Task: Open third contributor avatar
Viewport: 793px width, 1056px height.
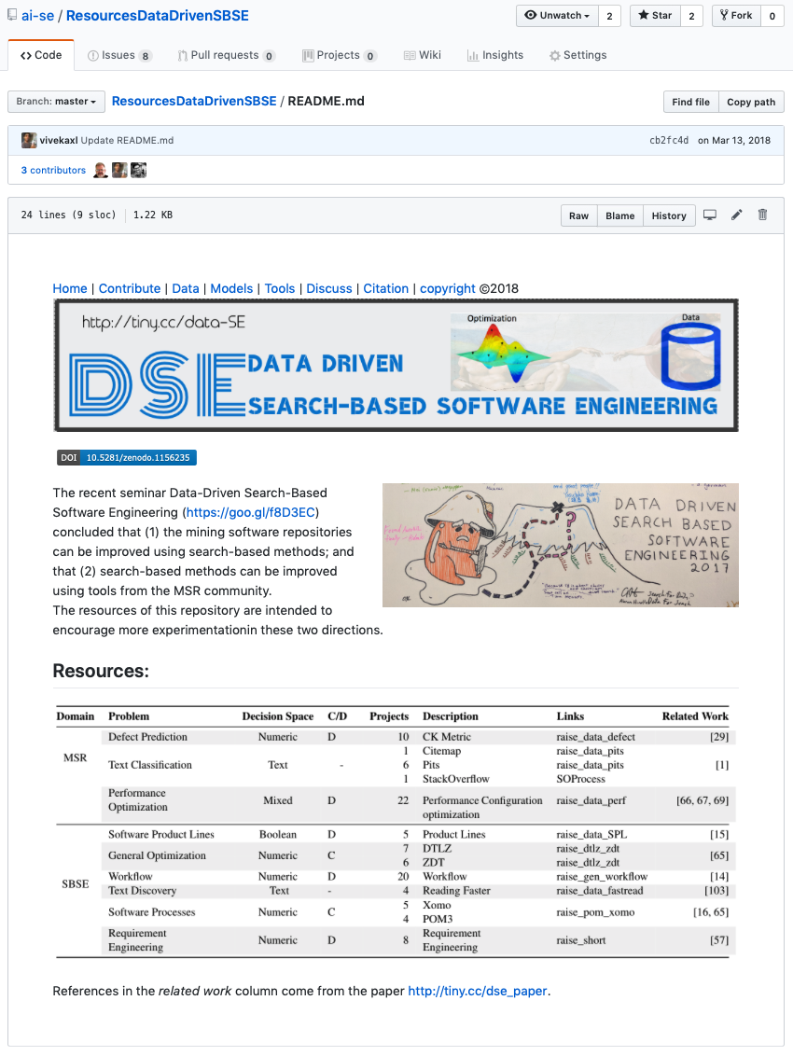Action: [138, 171]
